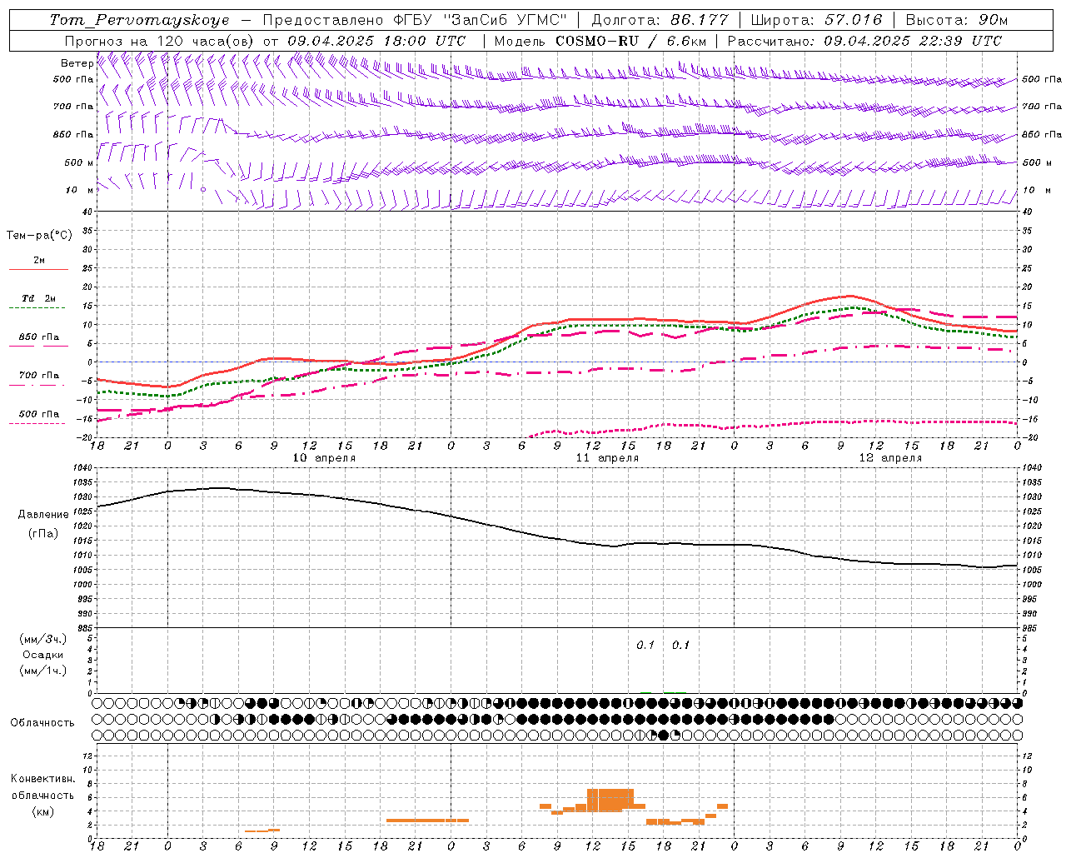The width and height of the screenshot is (1066, 853).
Task: Click the "Осадки" precipitation label
Action: [x=43, y=655]
